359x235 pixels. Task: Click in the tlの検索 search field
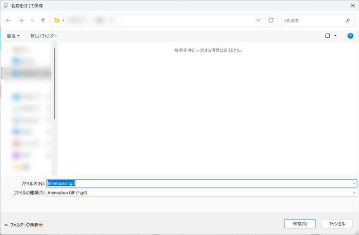coord(313,20)
